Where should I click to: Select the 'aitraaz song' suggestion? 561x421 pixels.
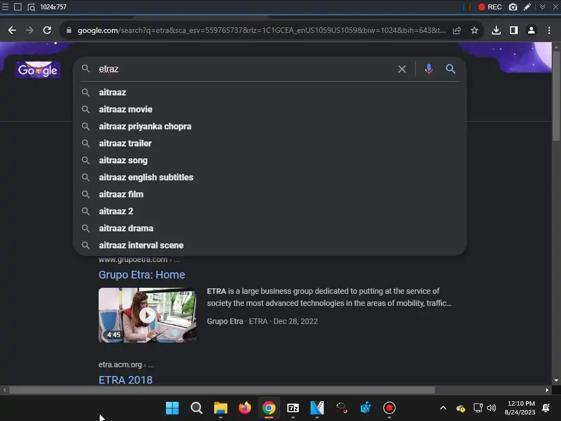point(270,161)
